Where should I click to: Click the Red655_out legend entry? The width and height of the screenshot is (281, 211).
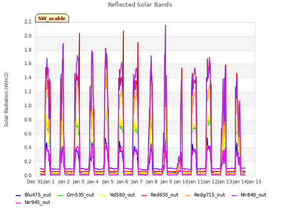click(x=160, y=195)
